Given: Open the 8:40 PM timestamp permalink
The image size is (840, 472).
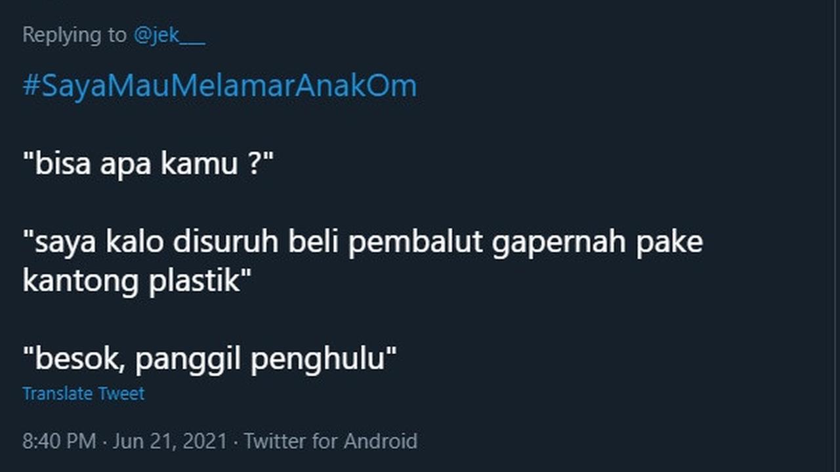Looking at the screenshot, I should coord(59,441).
